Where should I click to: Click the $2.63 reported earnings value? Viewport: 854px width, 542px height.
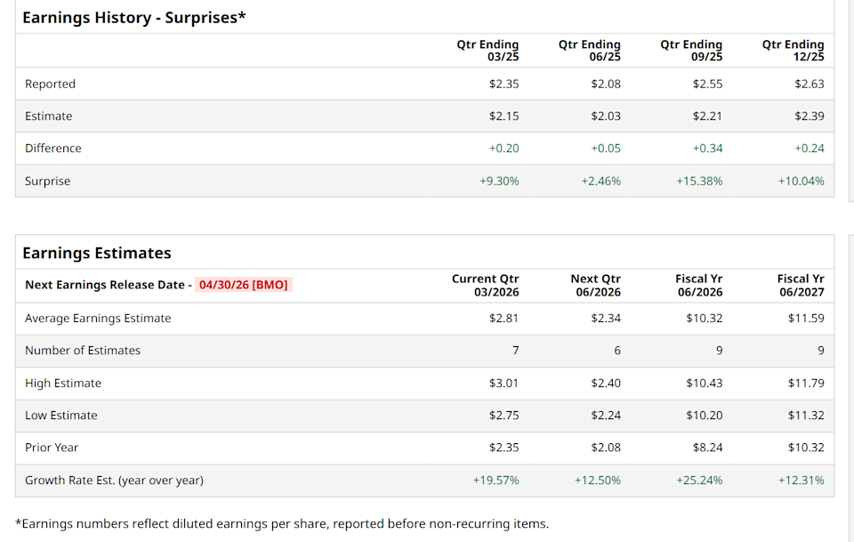(x=809, y=85)
